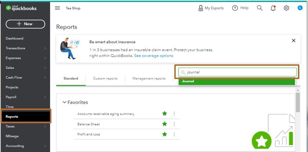Dismiss the insurance banner
Image resolution: width=308 pixels, height=152 pixels.
(x=294, y=41)
